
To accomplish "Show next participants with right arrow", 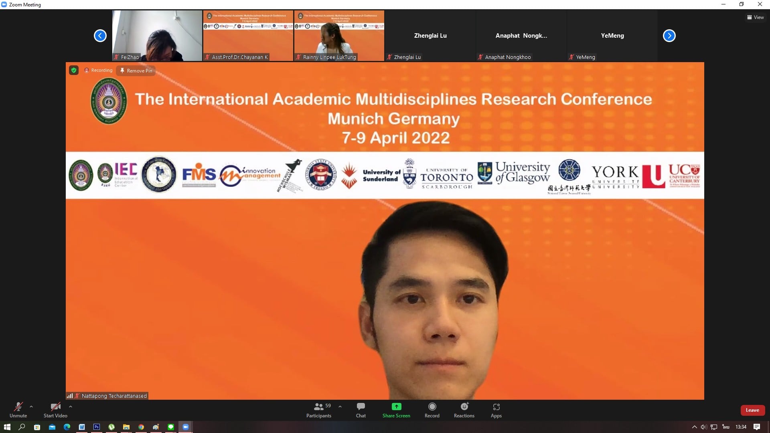I will [669, 36].
